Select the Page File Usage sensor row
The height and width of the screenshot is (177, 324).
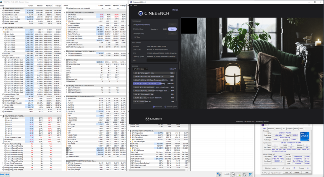tap(31, 23)
